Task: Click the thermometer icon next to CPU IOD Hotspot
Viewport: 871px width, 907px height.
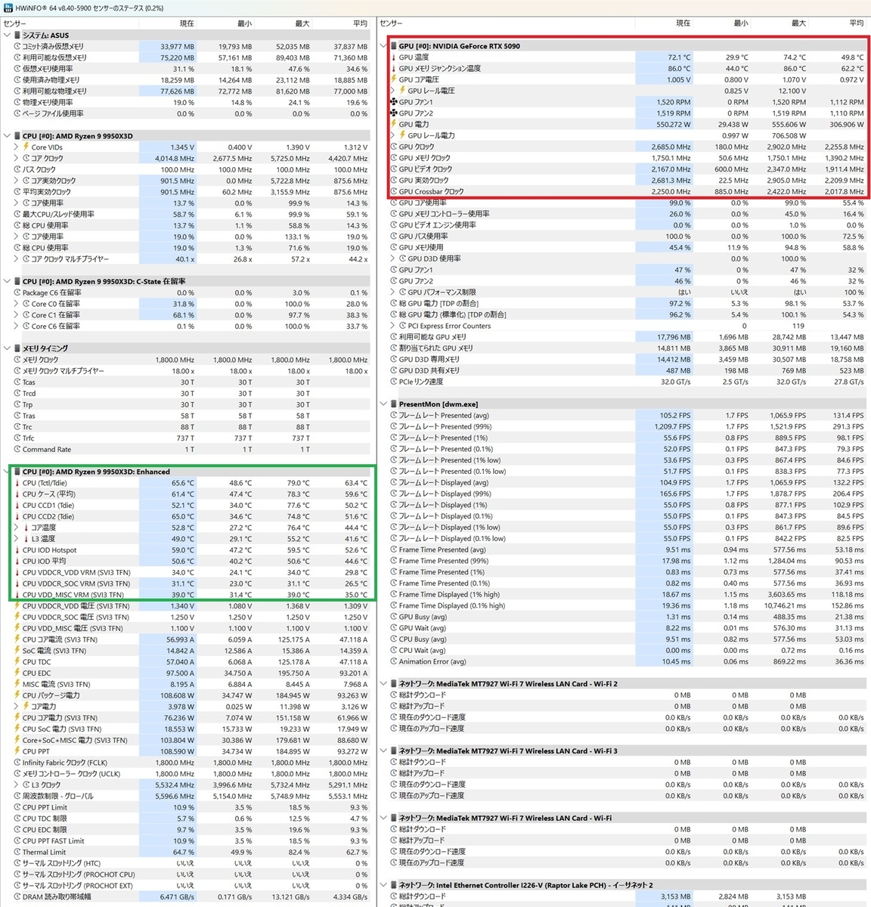Action: [x=17, y=550]
